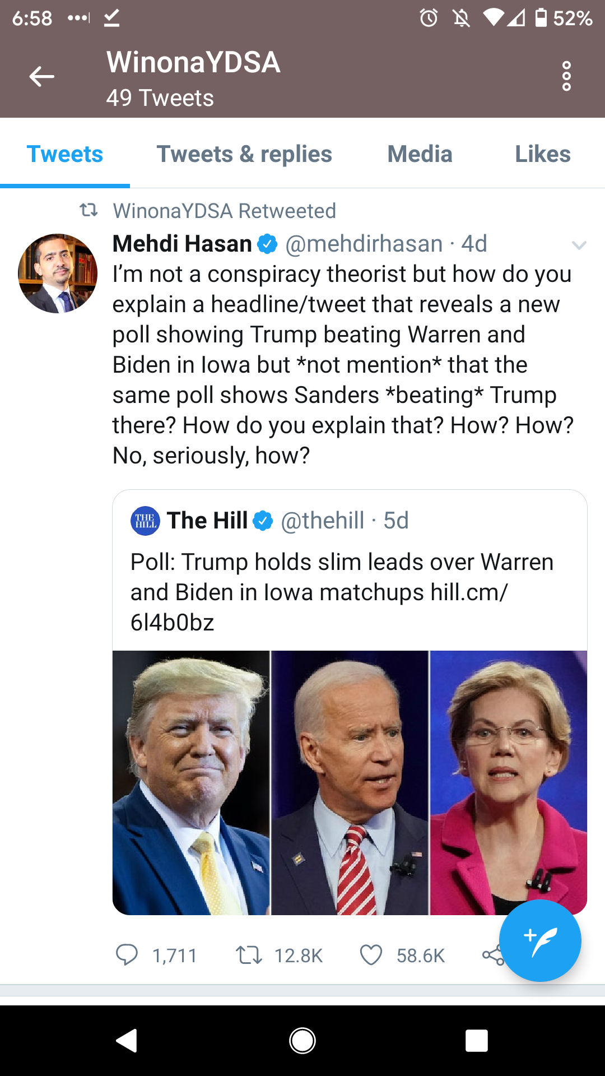This screenshot has width=605, height=1076.
Task: Tap the 4d timestamp on the tweet
Action: [x=474, y=243]
